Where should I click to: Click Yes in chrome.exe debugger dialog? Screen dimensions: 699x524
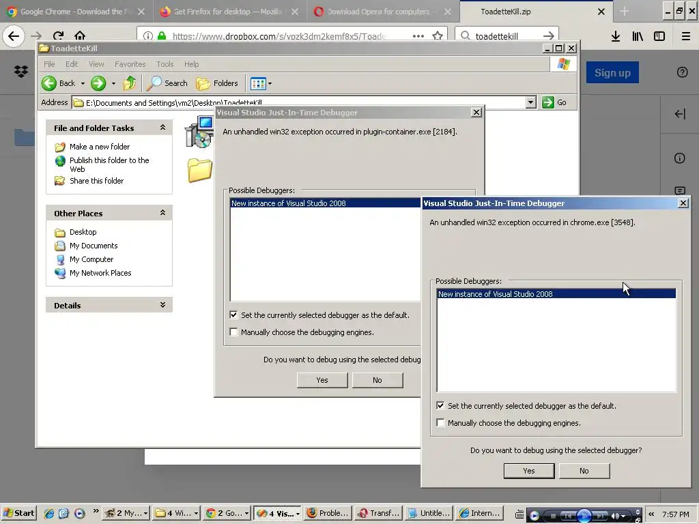click(529, 471)
